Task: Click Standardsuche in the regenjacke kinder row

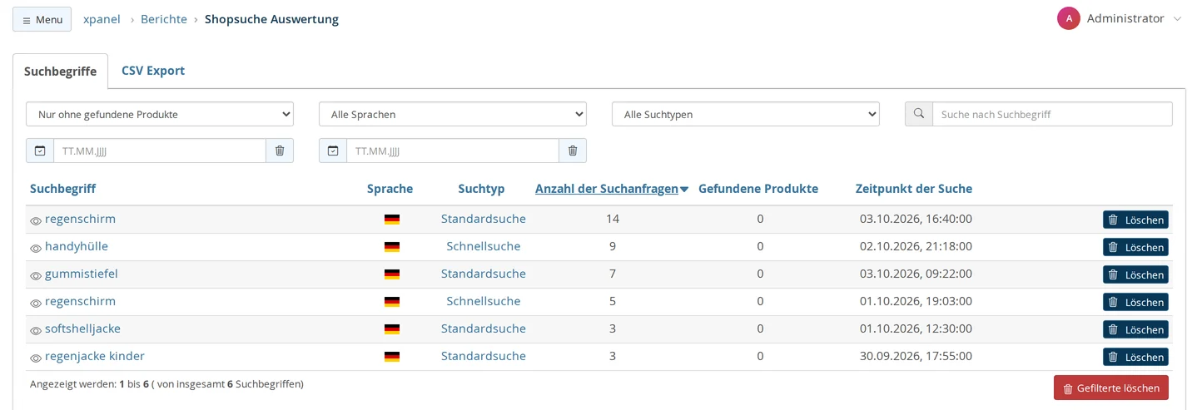Action: (484, 356)
